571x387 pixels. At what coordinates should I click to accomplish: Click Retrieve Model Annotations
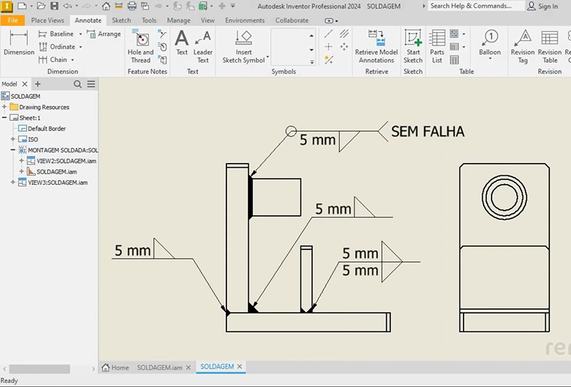376,45
